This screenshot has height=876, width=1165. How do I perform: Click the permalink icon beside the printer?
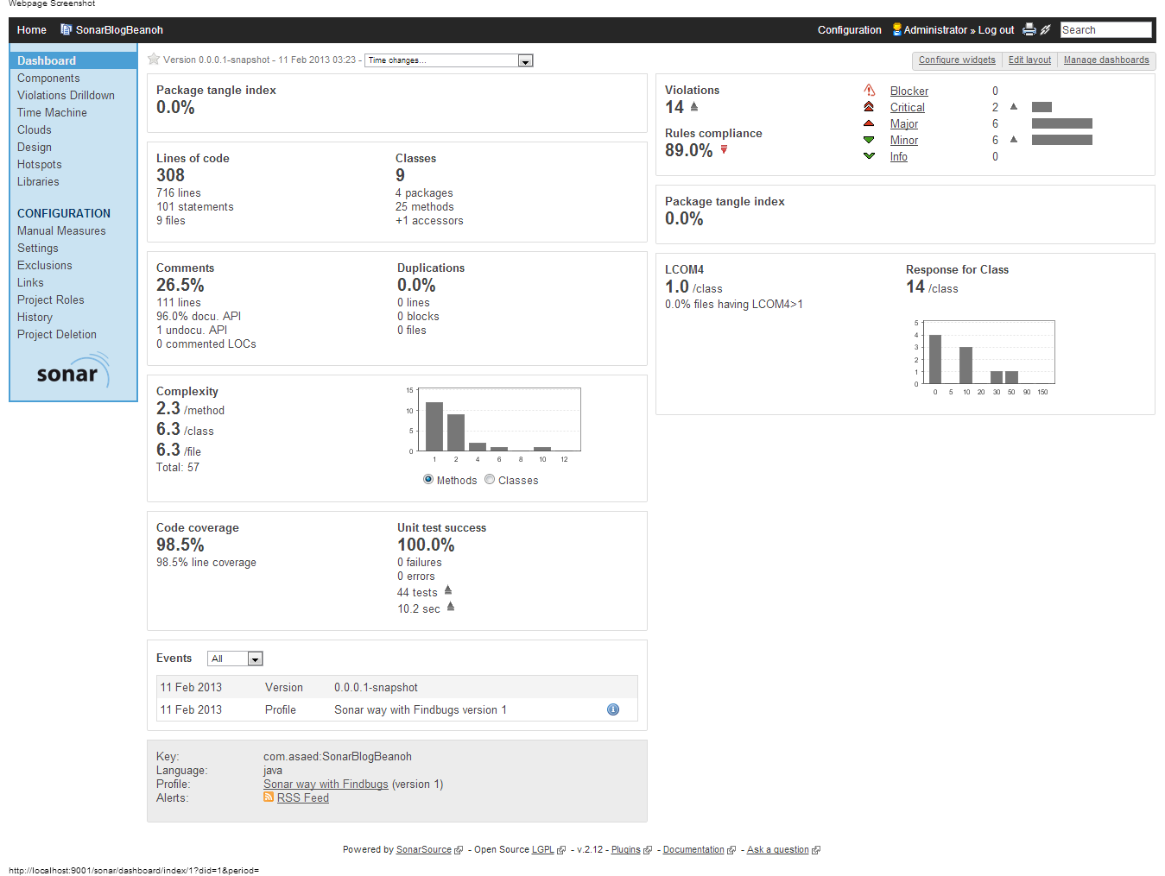click(1046, 29)
